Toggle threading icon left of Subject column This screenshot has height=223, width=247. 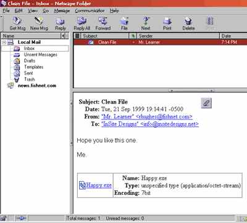click(77, 36)
